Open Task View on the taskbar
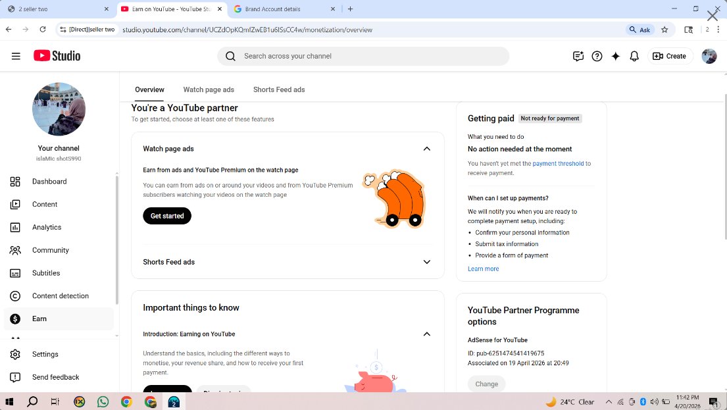This screenshot has height=410, width=727. (x=55, y=401)
